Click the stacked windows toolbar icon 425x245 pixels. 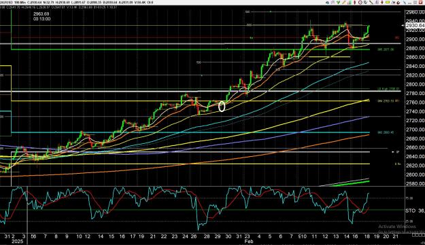366,3
